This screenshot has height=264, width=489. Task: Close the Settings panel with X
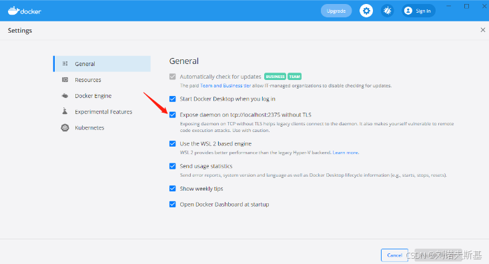483,30
